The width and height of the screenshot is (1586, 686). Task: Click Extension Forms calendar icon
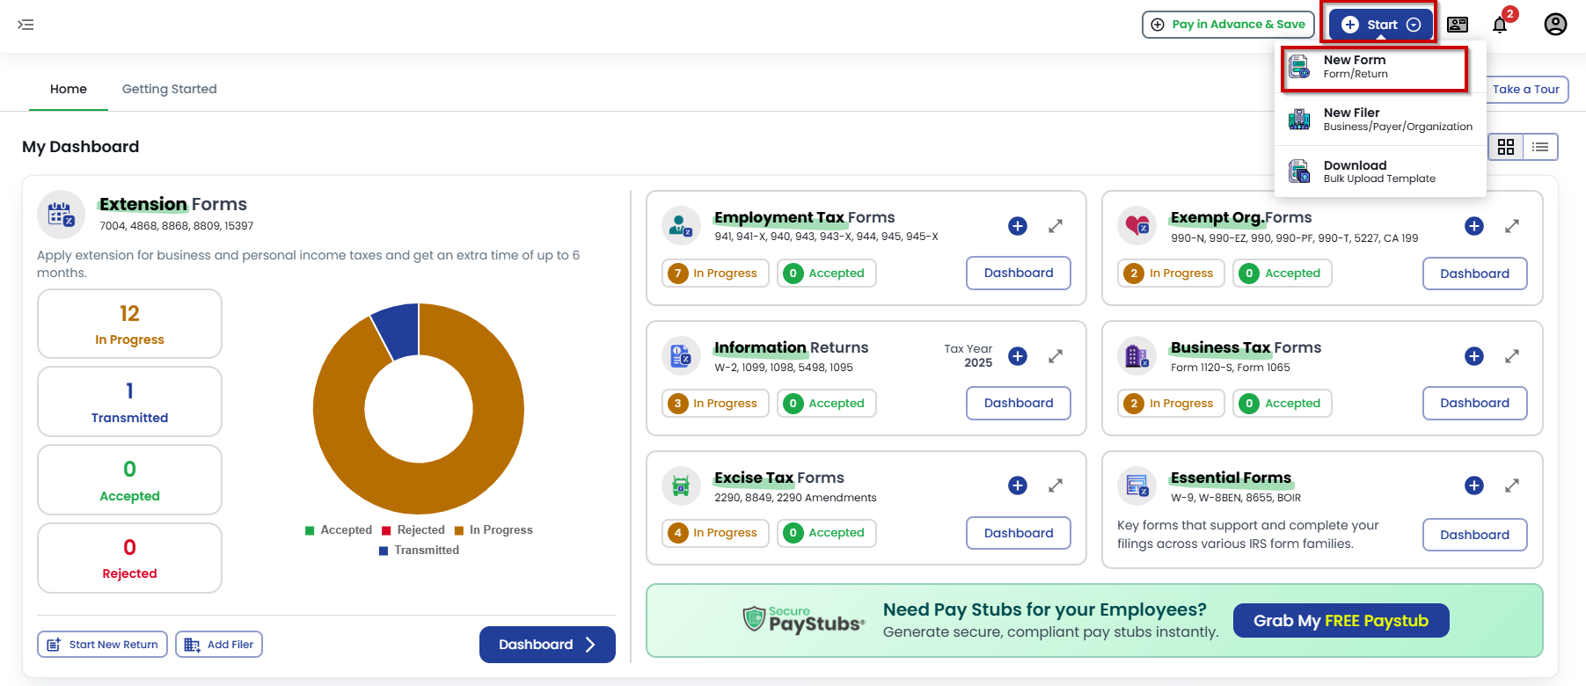click(x=61, y=215)
